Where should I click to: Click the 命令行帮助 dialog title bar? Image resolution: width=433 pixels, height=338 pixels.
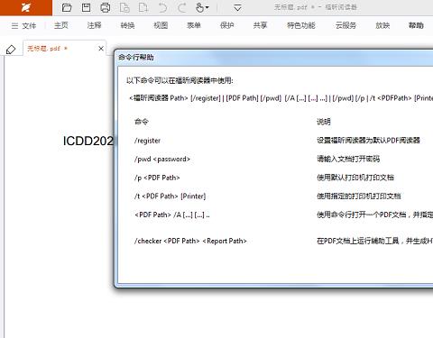pyautogui.click(x=274, y=58)
